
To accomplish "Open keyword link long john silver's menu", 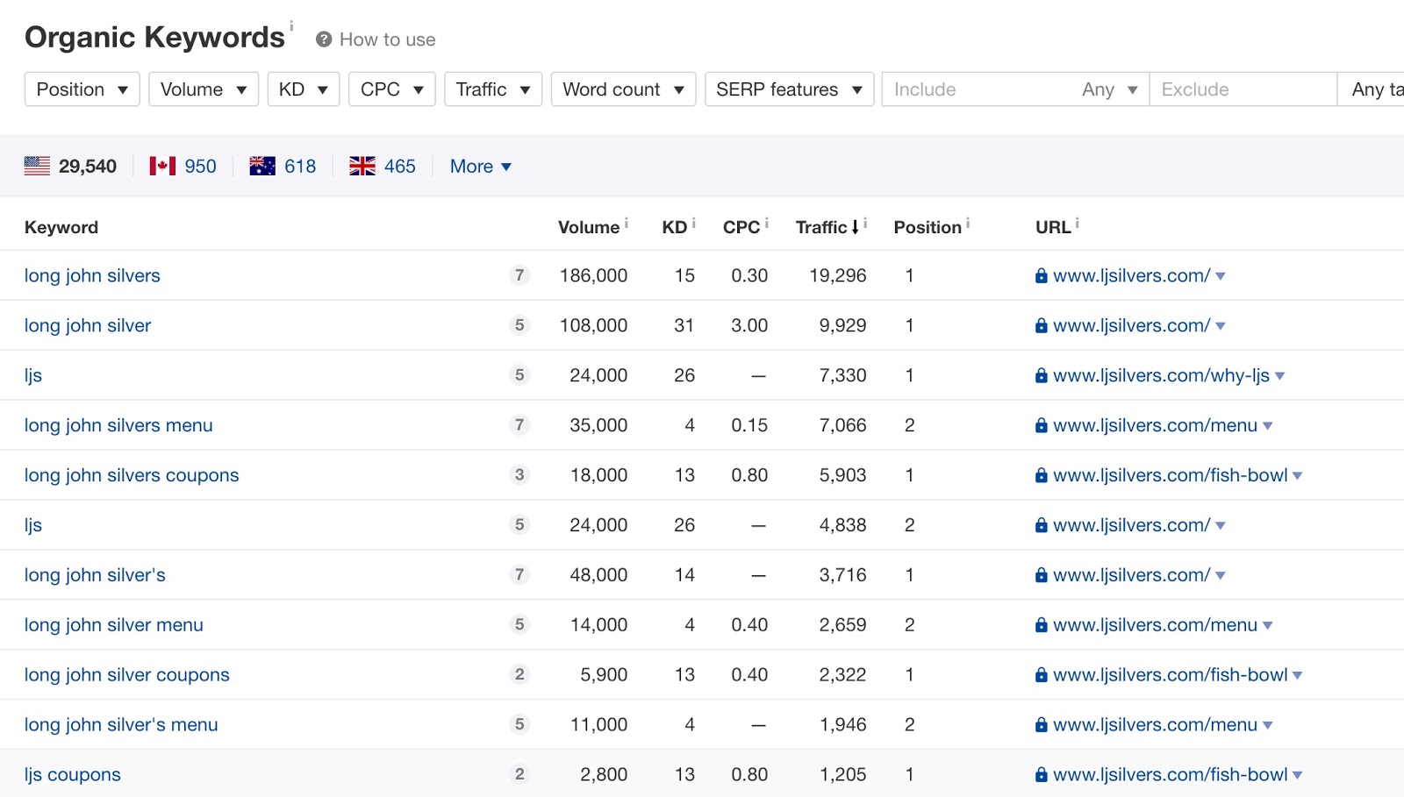I will [x=121, y=725].
